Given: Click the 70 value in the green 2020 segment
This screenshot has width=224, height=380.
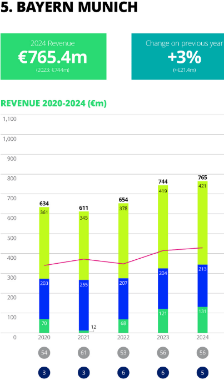Looking at the screenshot, I should point(44,323).
